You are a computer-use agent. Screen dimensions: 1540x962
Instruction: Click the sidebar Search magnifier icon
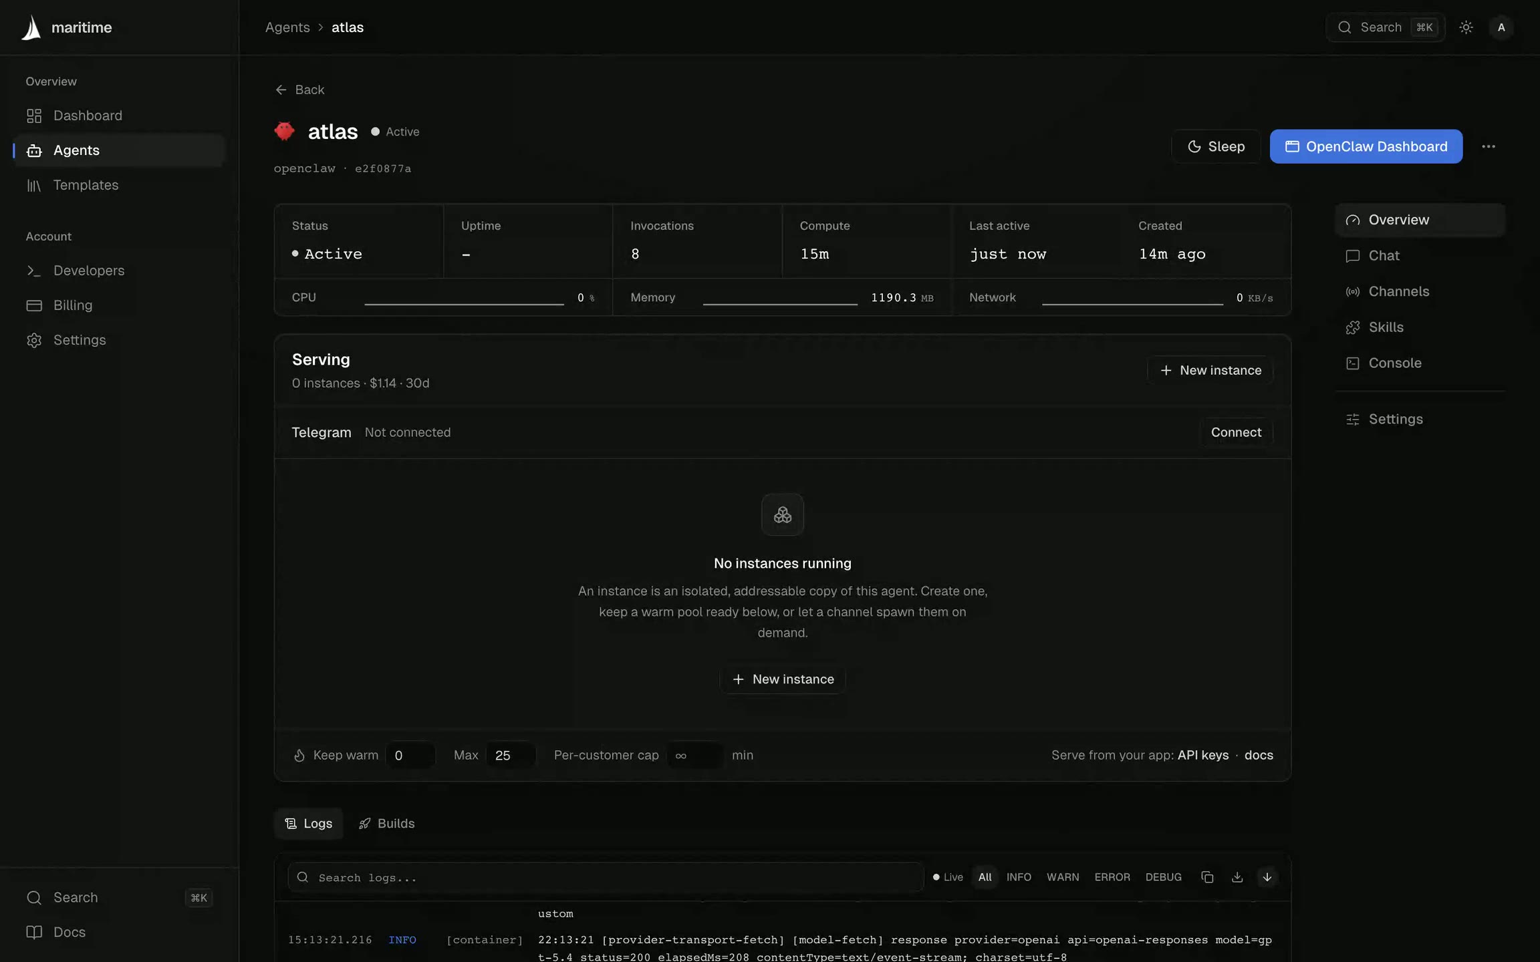coord(34,897)
